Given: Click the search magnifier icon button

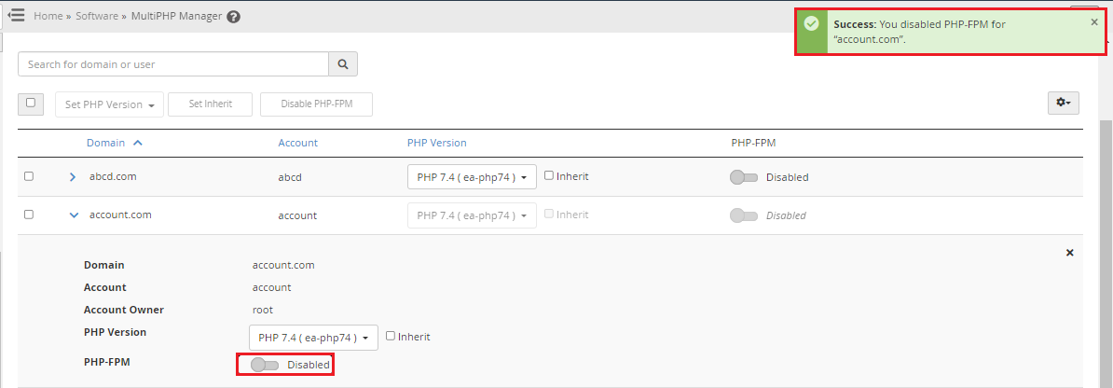Looking at the screenshot, I should tap(343, 64).
